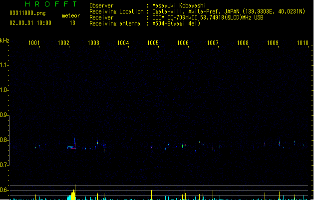Click the 0.8 kHz frequency label
The width and height of the screenshot is (314, 200).
click(3, 140)
